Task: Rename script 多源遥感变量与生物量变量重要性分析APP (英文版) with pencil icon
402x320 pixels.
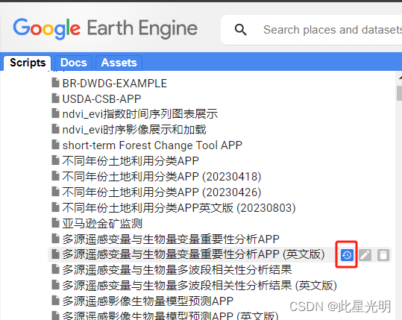Action: (365, 255)
